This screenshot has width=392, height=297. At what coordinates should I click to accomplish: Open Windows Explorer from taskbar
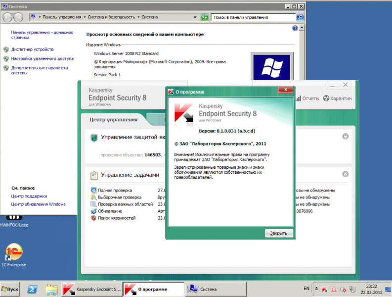point(51,290)
